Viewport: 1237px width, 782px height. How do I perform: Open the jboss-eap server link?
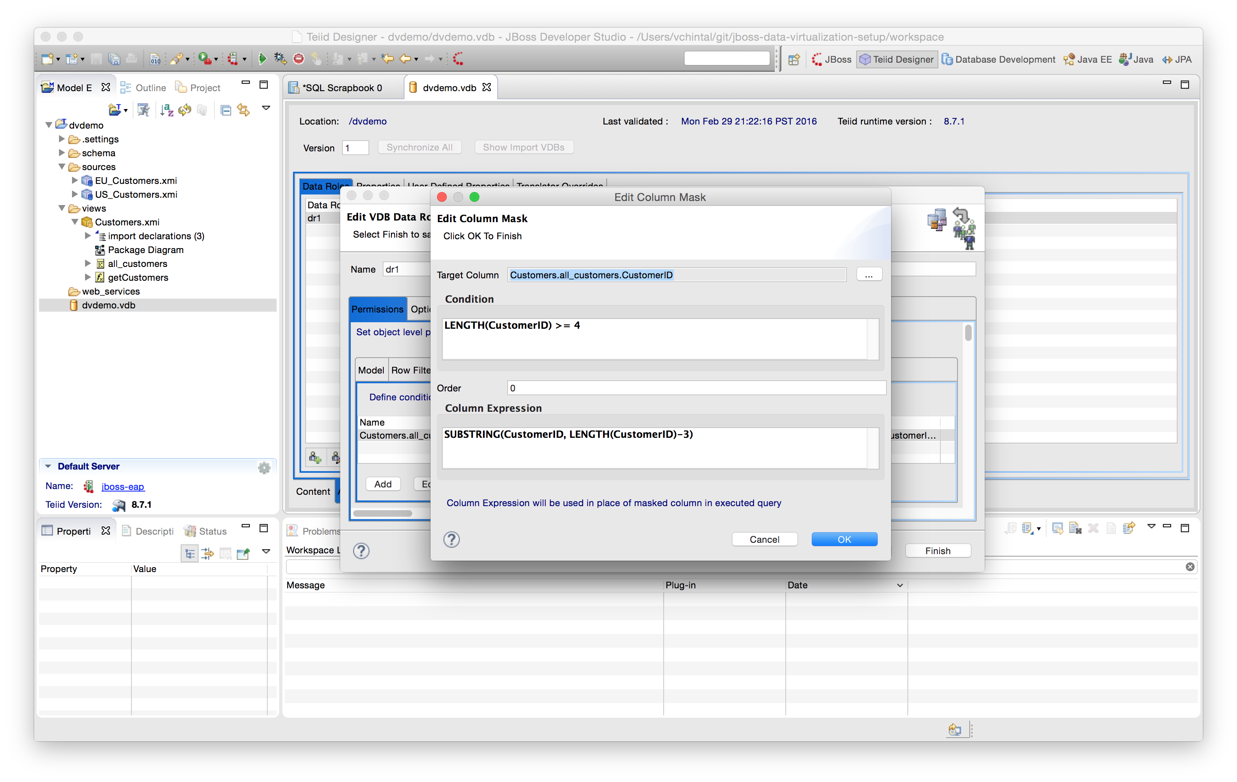(x=122, y=486)
